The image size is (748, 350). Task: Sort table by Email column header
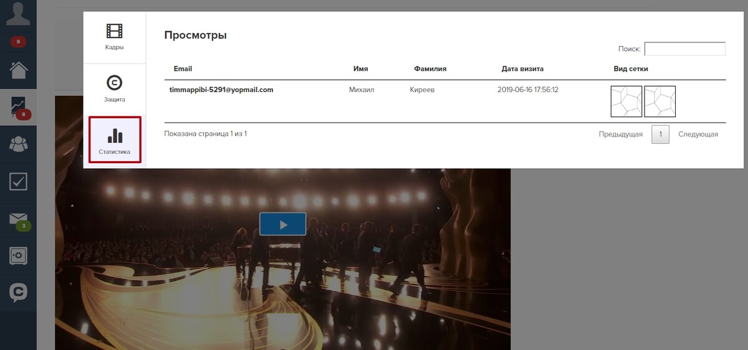183,69
